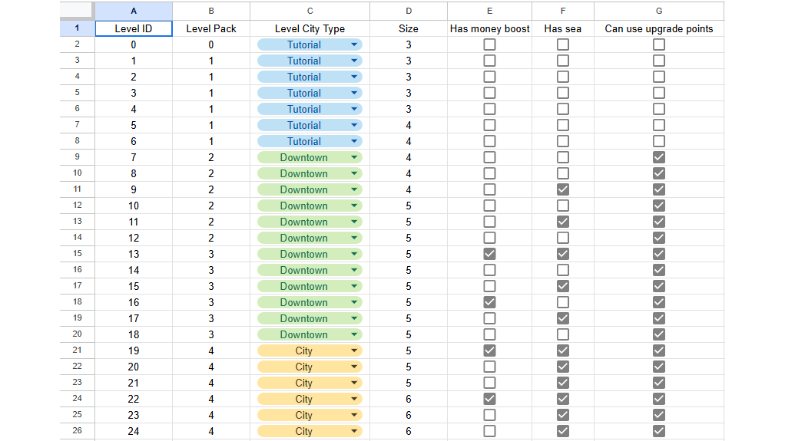The image size is (785, 441).
Task: Select Size cell in row 24
Action: [x=409, y=399]
